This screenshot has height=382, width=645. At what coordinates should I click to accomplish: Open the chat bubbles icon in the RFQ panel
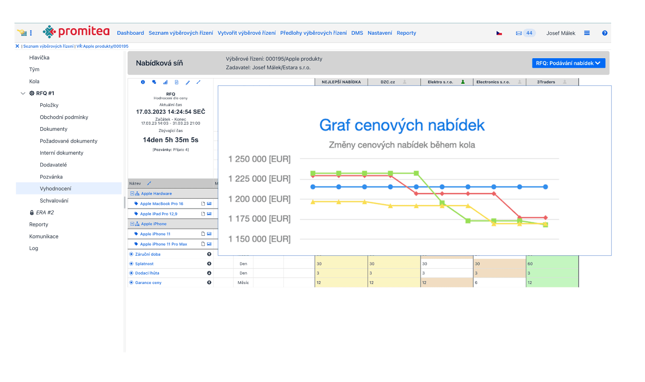pyautogui.click(x=154, y=82)
